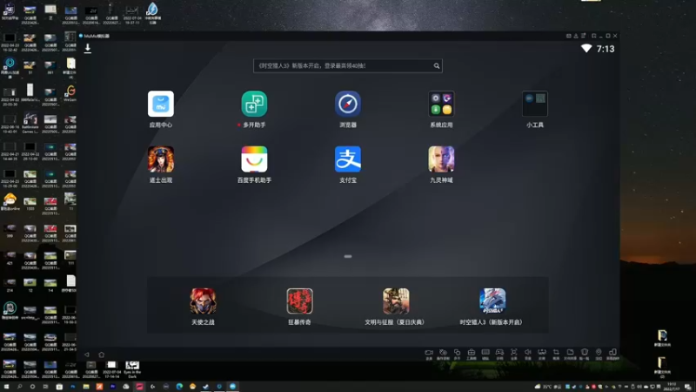Click the 7:13 clock in the status bar
This screenshot has width=696, height=392.
[x=606, y=49]
